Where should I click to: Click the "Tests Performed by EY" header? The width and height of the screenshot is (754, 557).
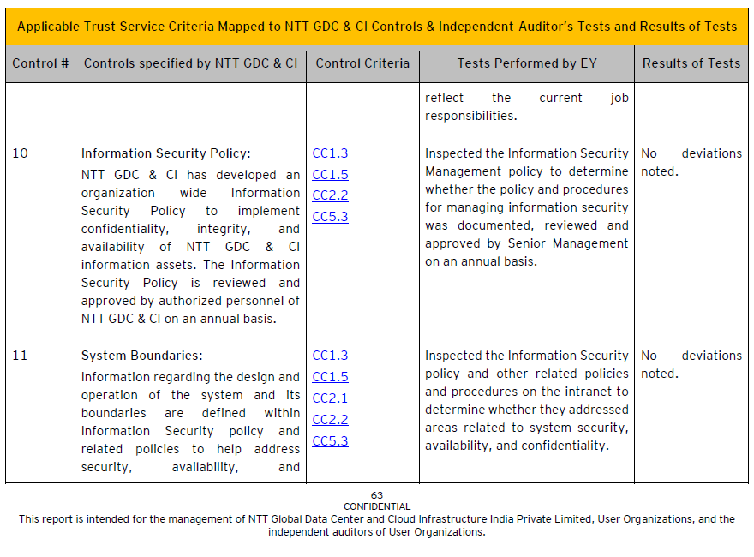click(526, 63)
